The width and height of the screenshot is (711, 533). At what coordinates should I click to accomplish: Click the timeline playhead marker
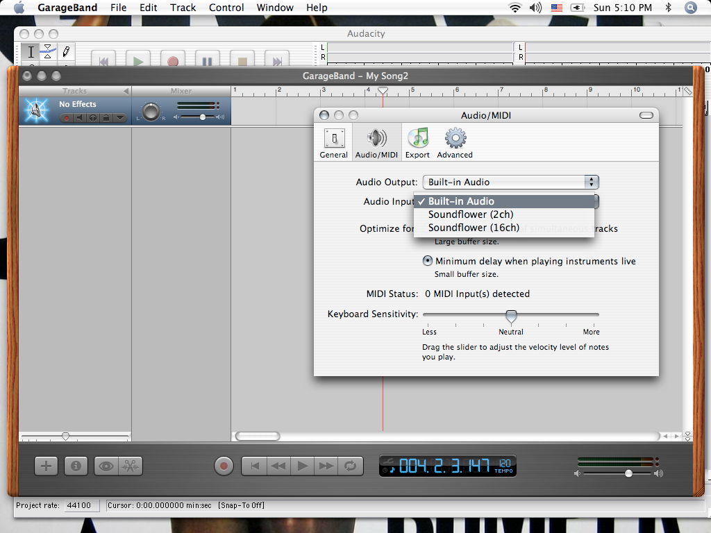coord(383,91)
